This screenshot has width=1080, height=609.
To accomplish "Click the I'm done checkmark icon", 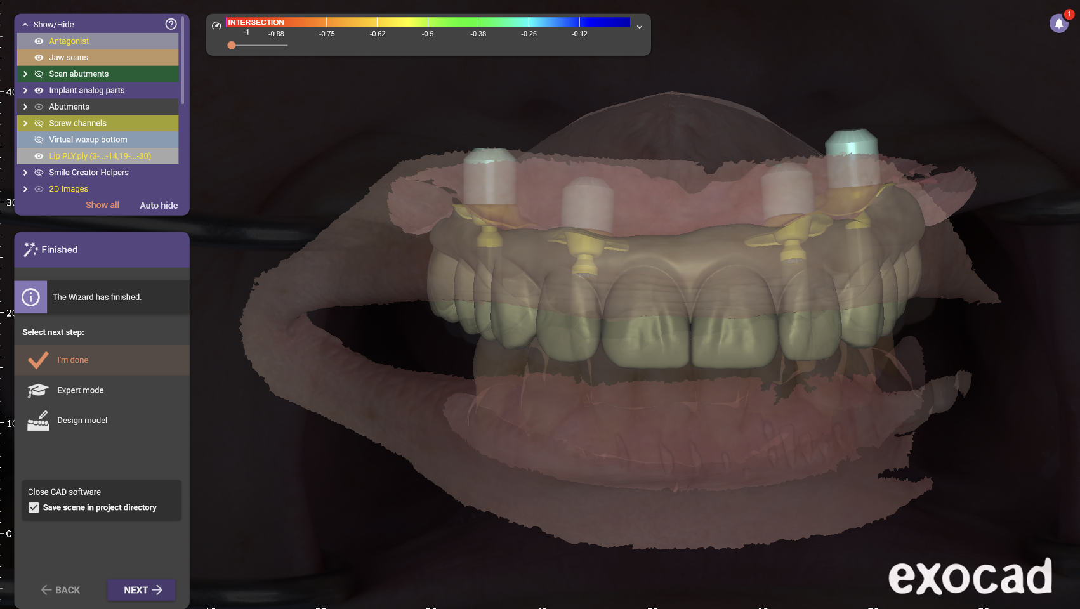I will [x=38, y=360].
